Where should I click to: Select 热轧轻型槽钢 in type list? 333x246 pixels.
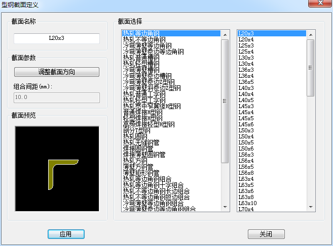coord(171,64)
